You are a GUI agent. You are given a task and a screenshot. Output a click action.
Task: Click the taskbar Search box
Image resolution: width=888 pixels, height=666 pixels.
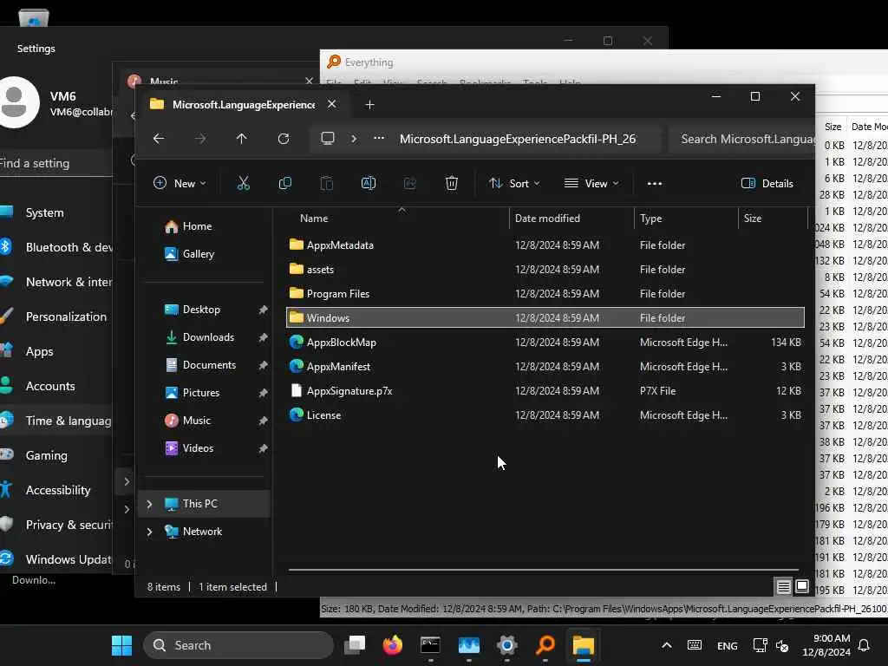[238, 645]
